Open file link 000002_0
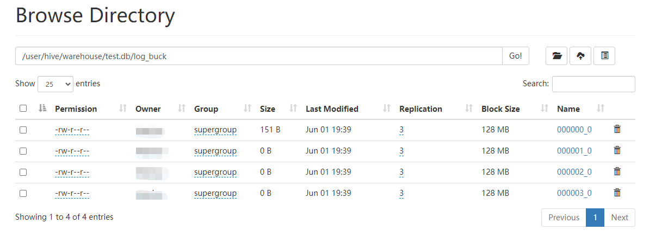The image size is (668, 236). point(574,172)
